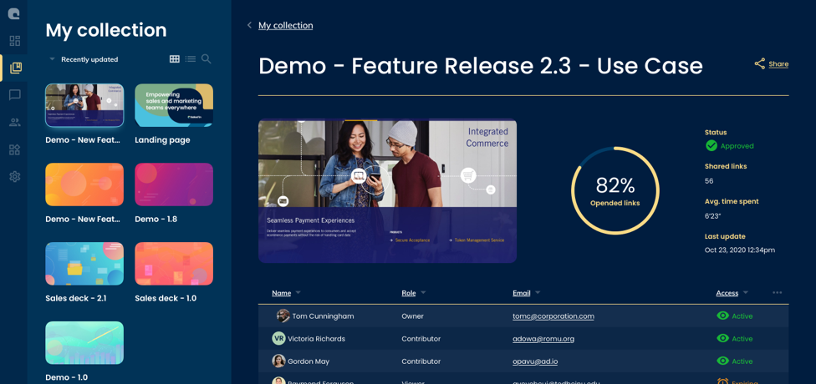
Task: Open the users sidebar icon
Action: click(14, 123)
